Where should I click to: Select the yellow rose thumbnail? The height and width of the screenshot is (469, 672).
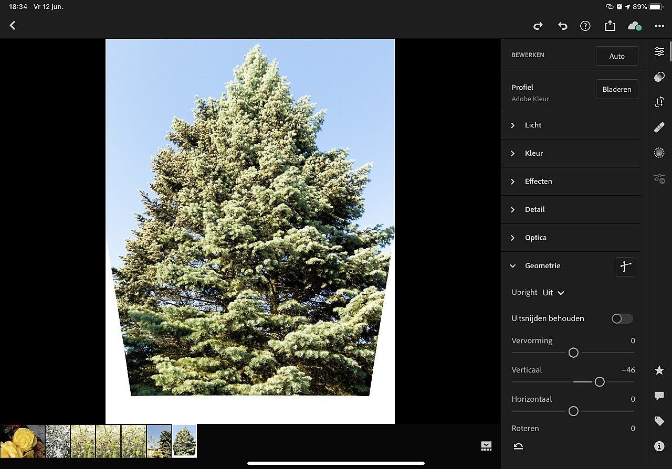tap(22, 441)
